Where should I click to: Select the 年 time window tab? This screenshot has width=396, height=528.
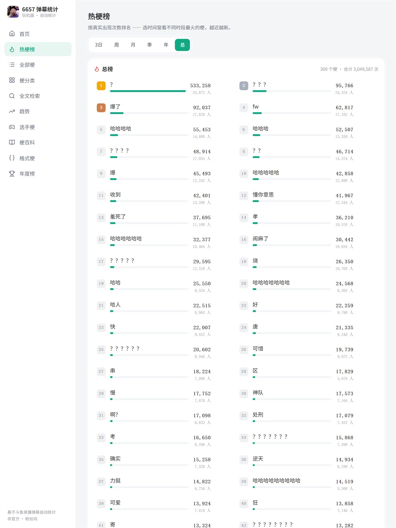[166, 45]
